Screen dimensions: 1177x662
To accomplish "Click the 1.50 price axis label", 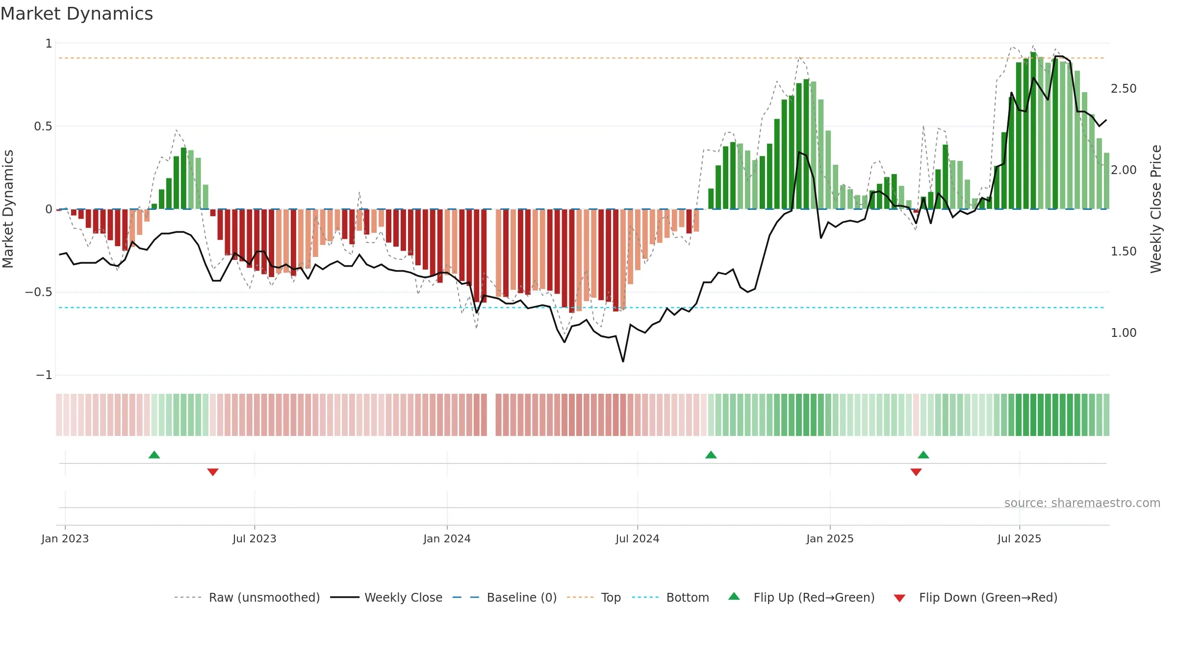I will pyautogui.click(x=1124, y=252).
